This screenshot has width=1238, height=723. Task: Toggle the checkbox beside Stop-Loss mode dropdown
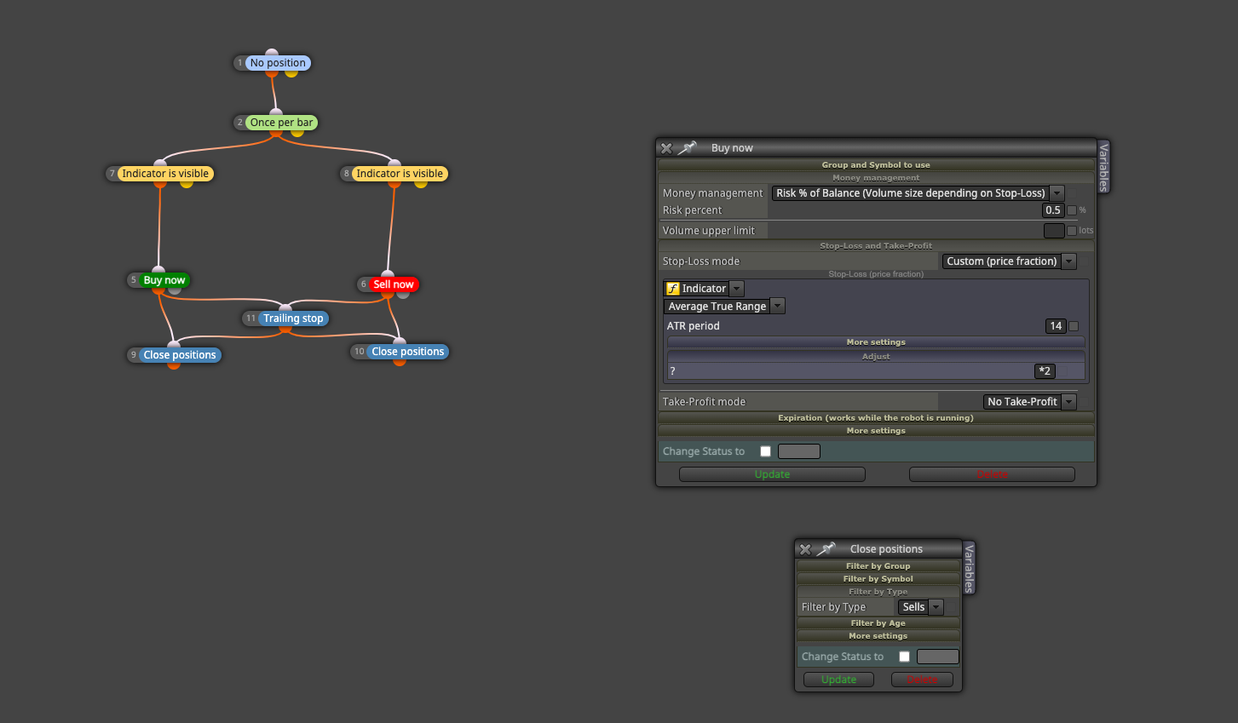pyautogui.click(x=1084, y=261)
